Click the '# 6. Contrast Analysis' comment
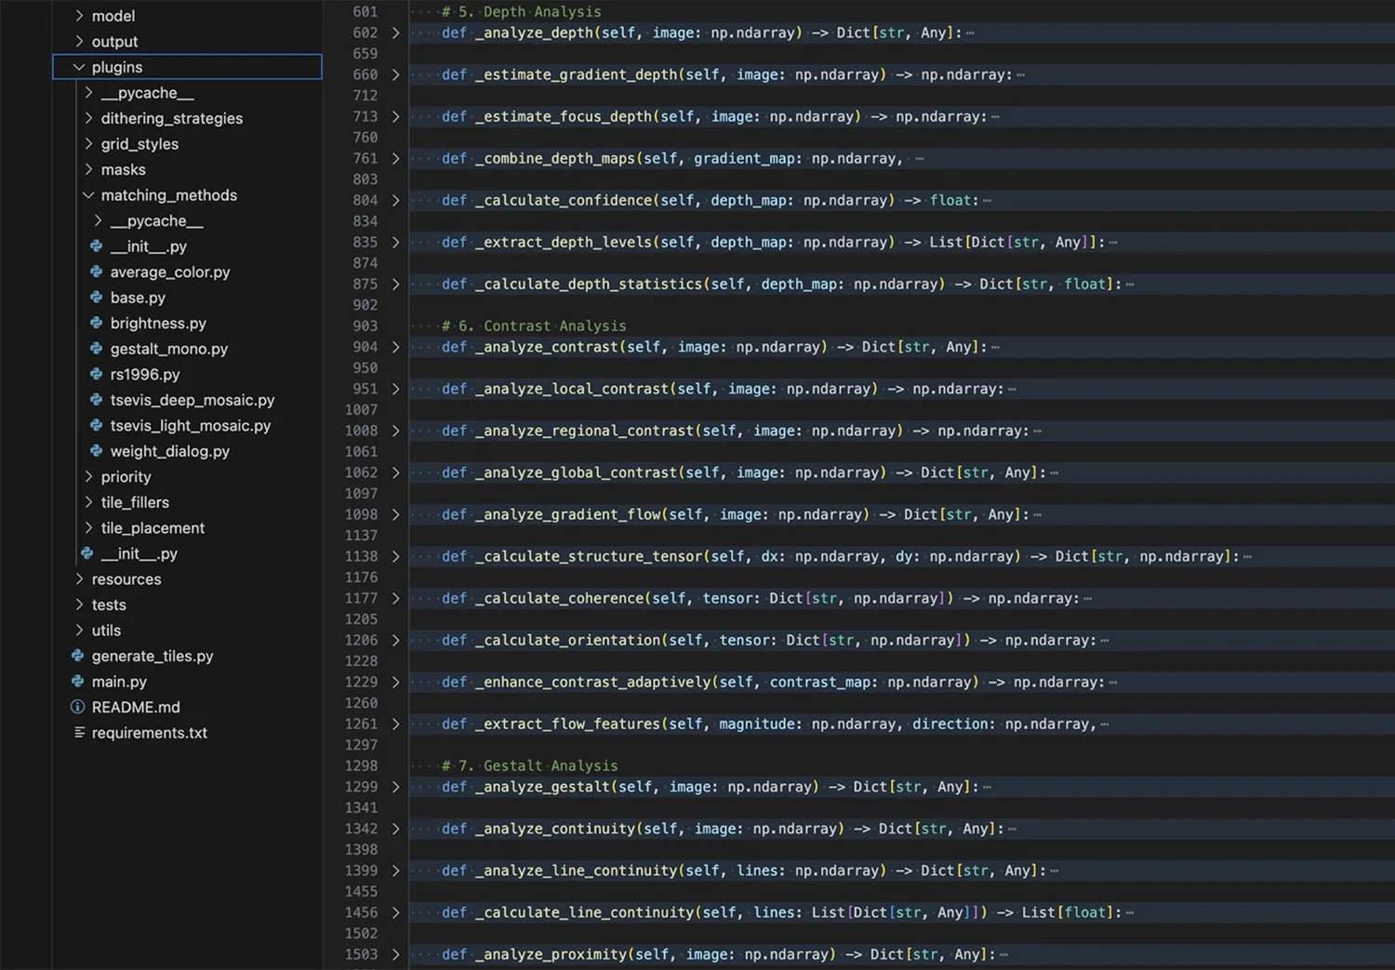1395x970 pixels. coord(534,326)
